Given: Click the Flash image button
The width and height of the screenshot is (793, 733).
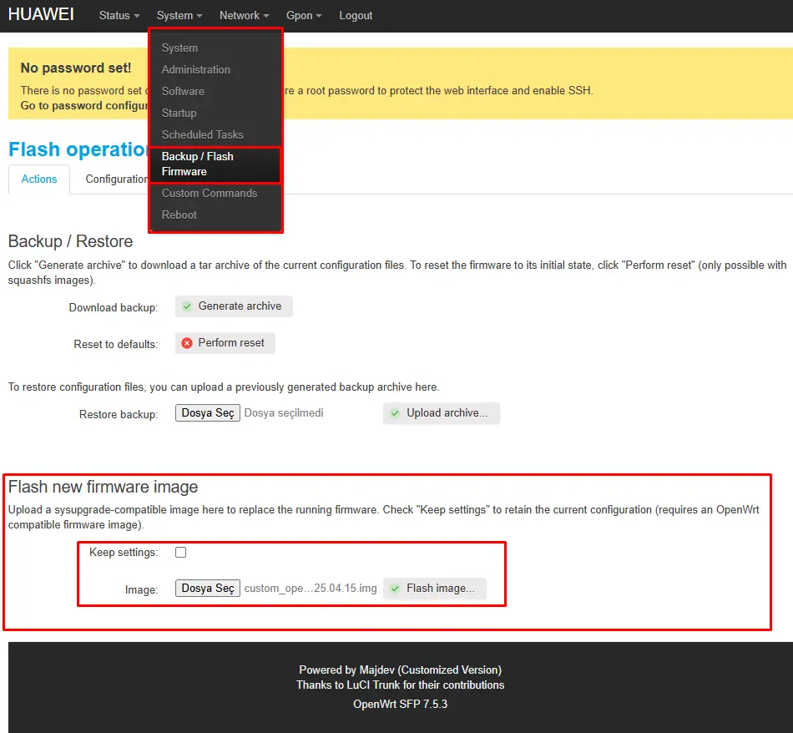Looking at the screenshot, I should 434,589.
